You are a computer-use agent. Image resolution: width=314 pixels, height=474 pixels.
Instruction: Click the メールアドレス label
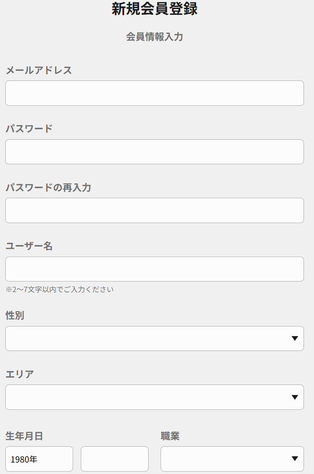click(39, 70)
